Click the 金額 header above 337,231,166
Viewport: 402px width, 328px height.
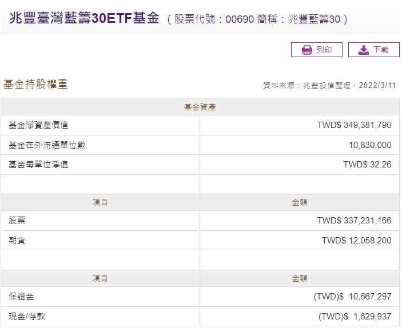[300, 202]
